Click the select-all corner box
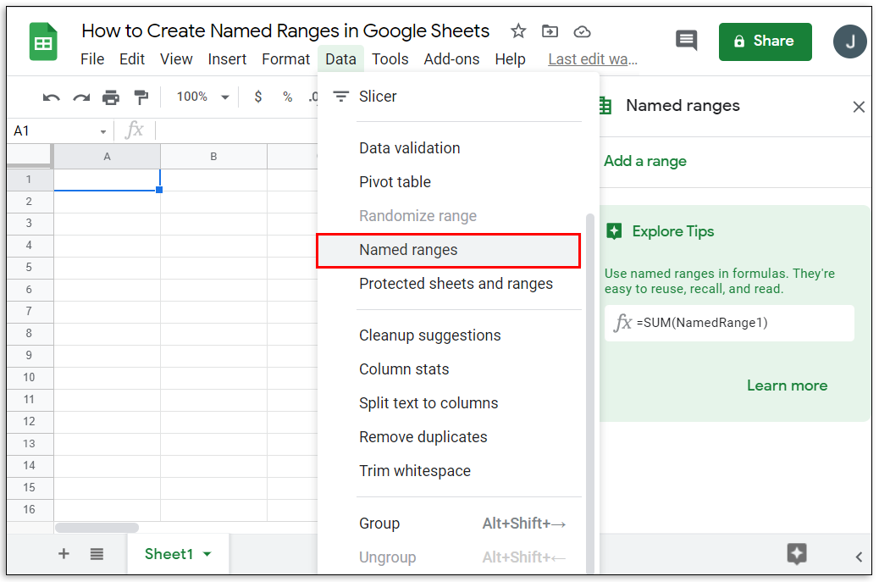879x582 pixels. [x=30, y=156]
